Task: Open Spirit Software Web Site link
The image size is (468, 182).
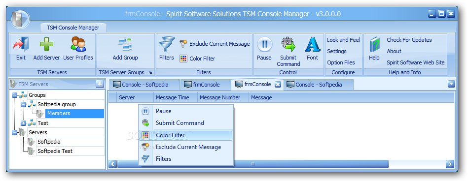Action: (x=415, y=62)
